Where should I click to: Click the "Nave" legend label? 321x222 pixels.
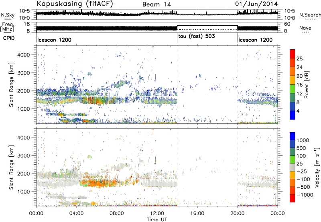coord(305,28)
